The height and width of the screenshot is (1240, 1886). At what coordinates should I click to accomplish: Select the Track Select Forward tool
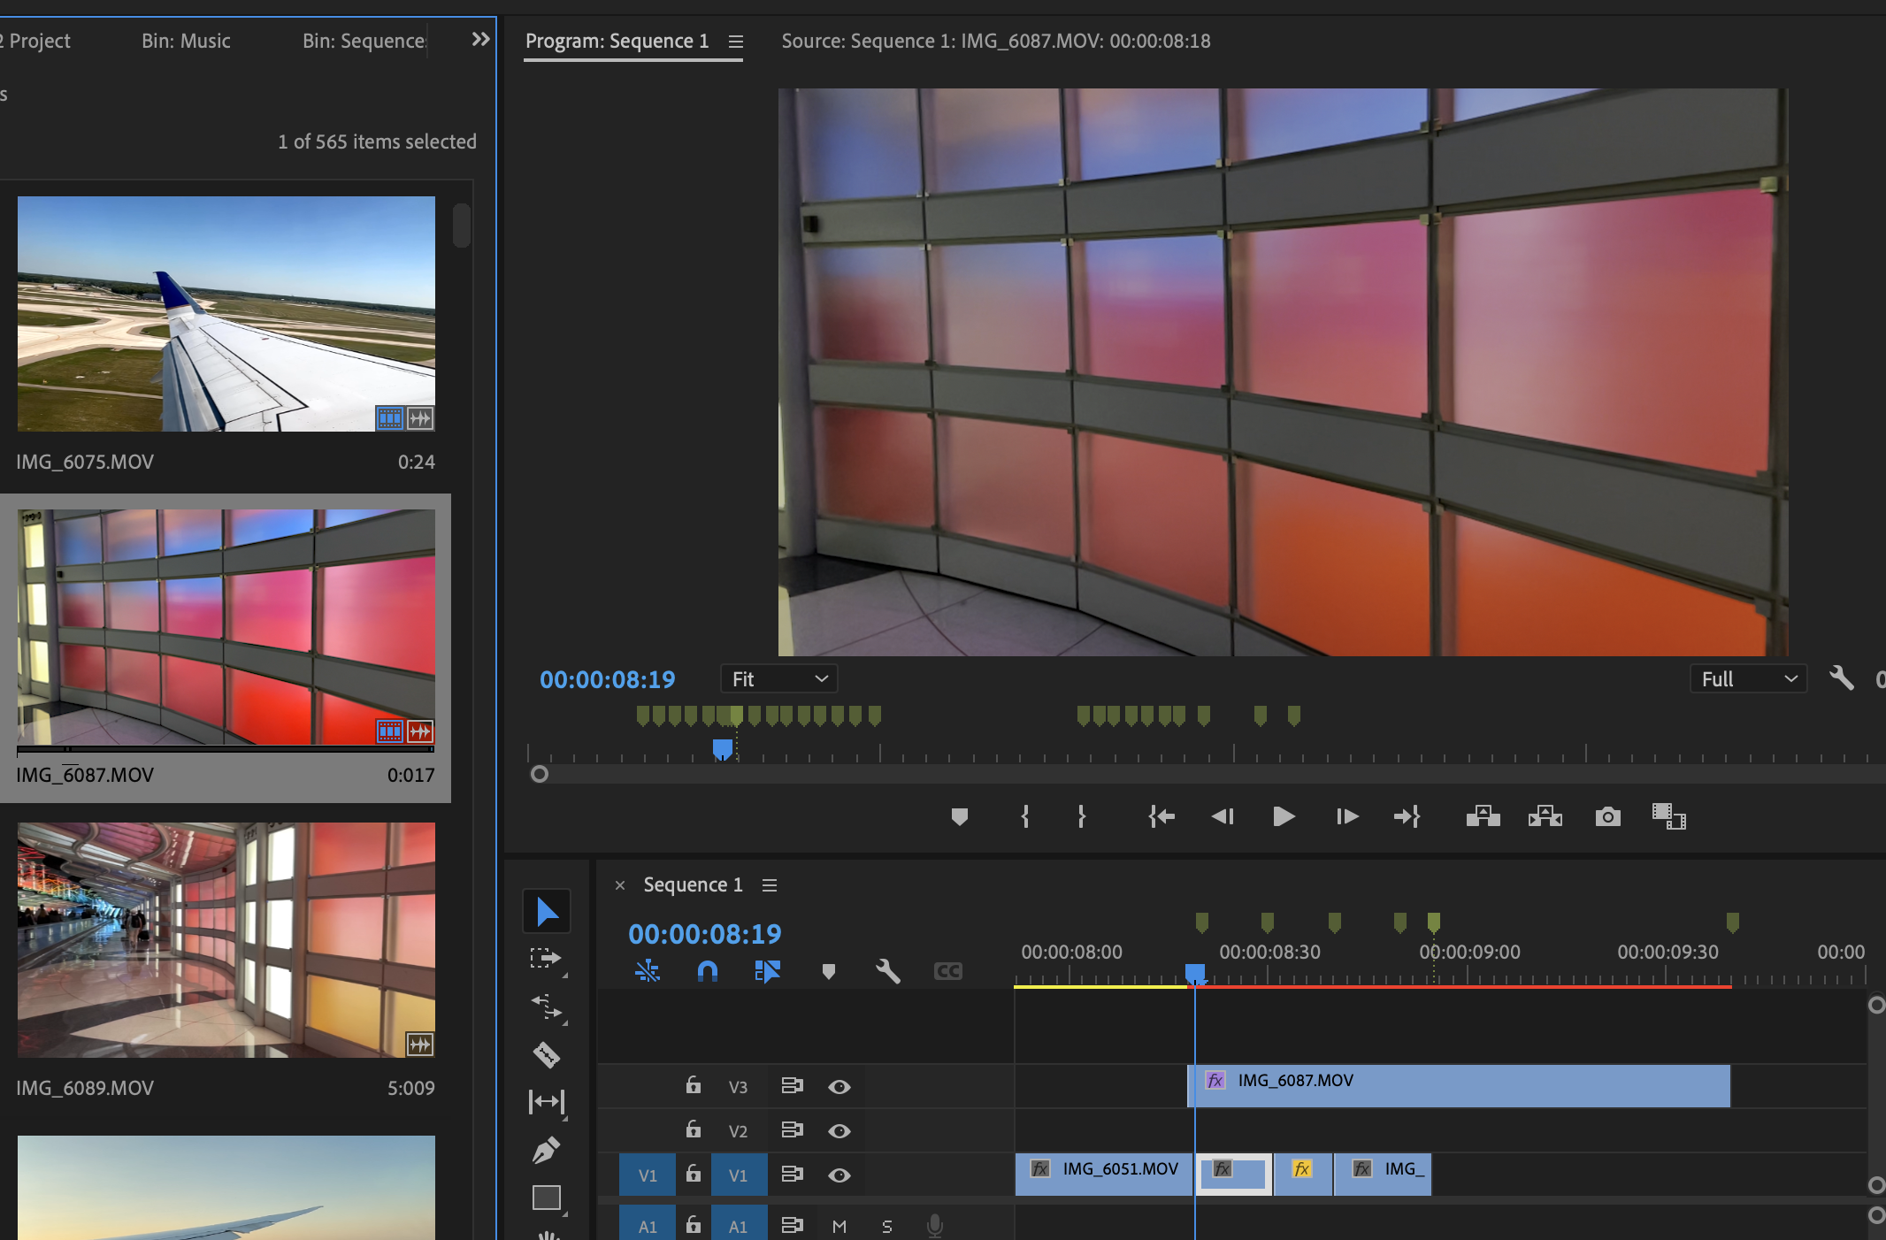[x=547, y=958]
